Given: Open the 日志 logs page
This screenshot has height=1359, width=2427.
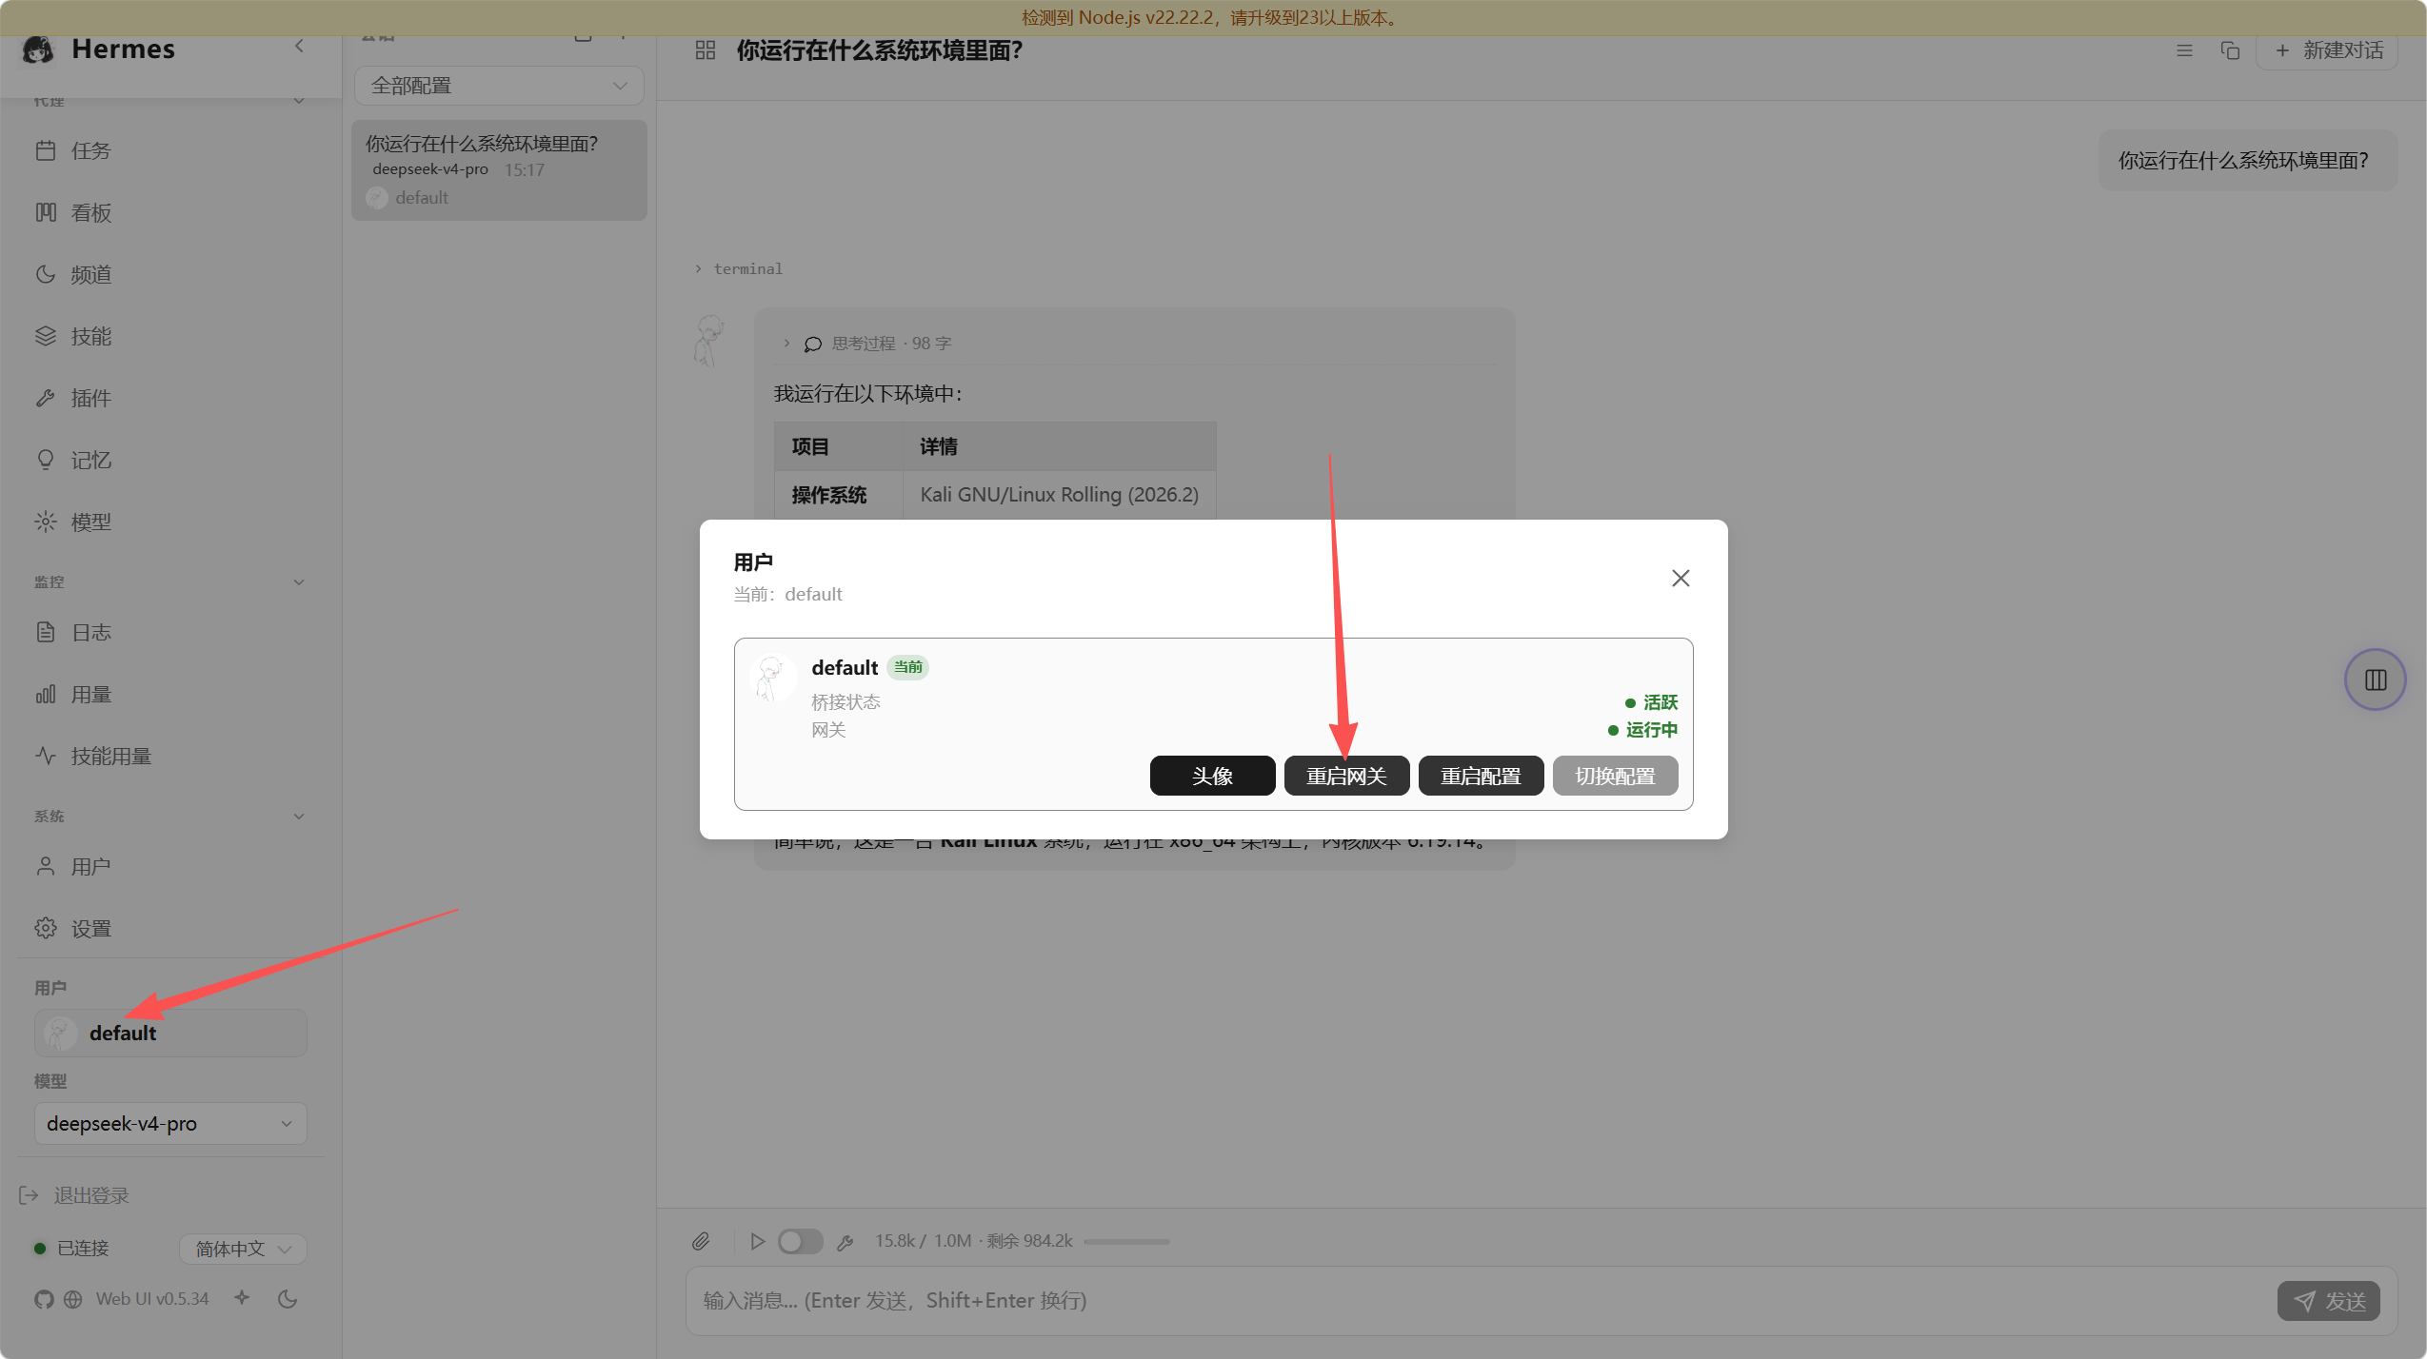Looking at the screenshot, I should [x=170, y=632].
